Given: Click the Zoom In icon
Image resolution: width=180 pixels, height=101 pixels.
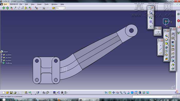Looking at the screenshot, I should pyautogui.click(x=121, y=92).
